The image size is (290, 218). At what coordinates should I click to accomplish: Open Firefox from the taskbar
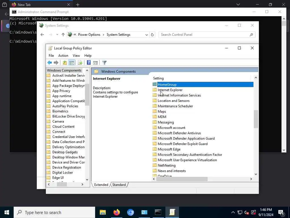(116, 212)
